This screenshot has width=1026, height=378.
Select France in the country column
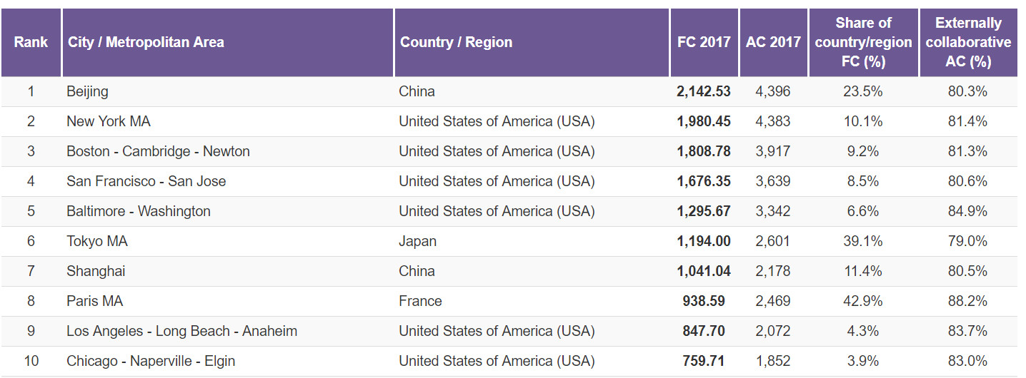coord(420,301)
